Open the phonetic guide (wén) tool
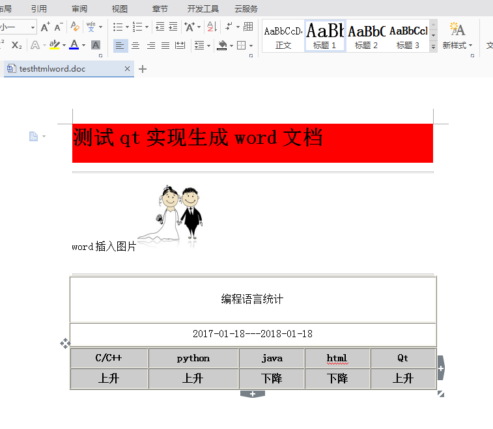Viewport: 493px width, 429px height. pos(91,27)
